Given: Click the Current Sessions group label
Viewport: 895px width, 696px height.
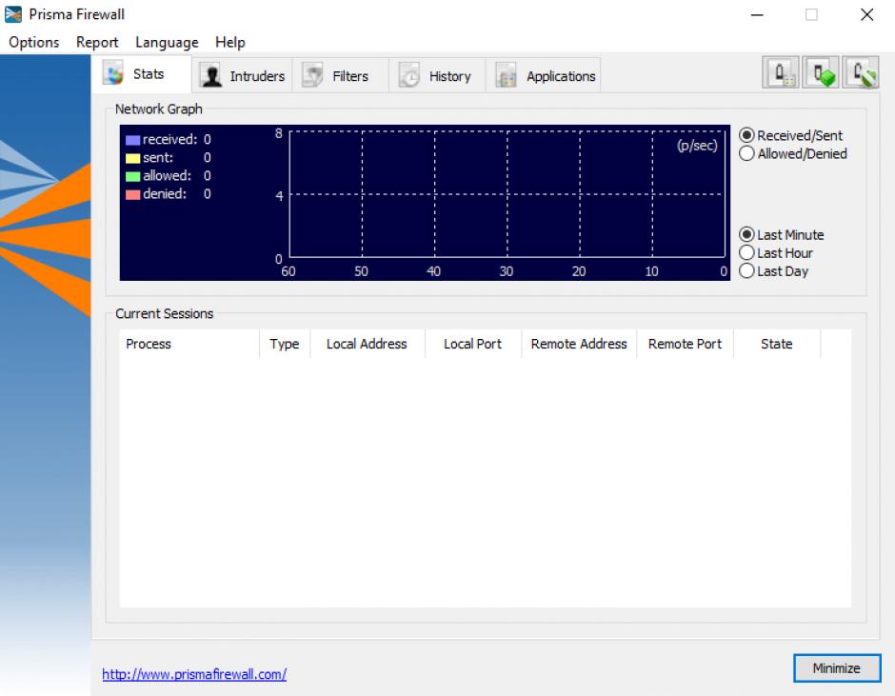Looking at the screenshot, I should click(165, 313).
